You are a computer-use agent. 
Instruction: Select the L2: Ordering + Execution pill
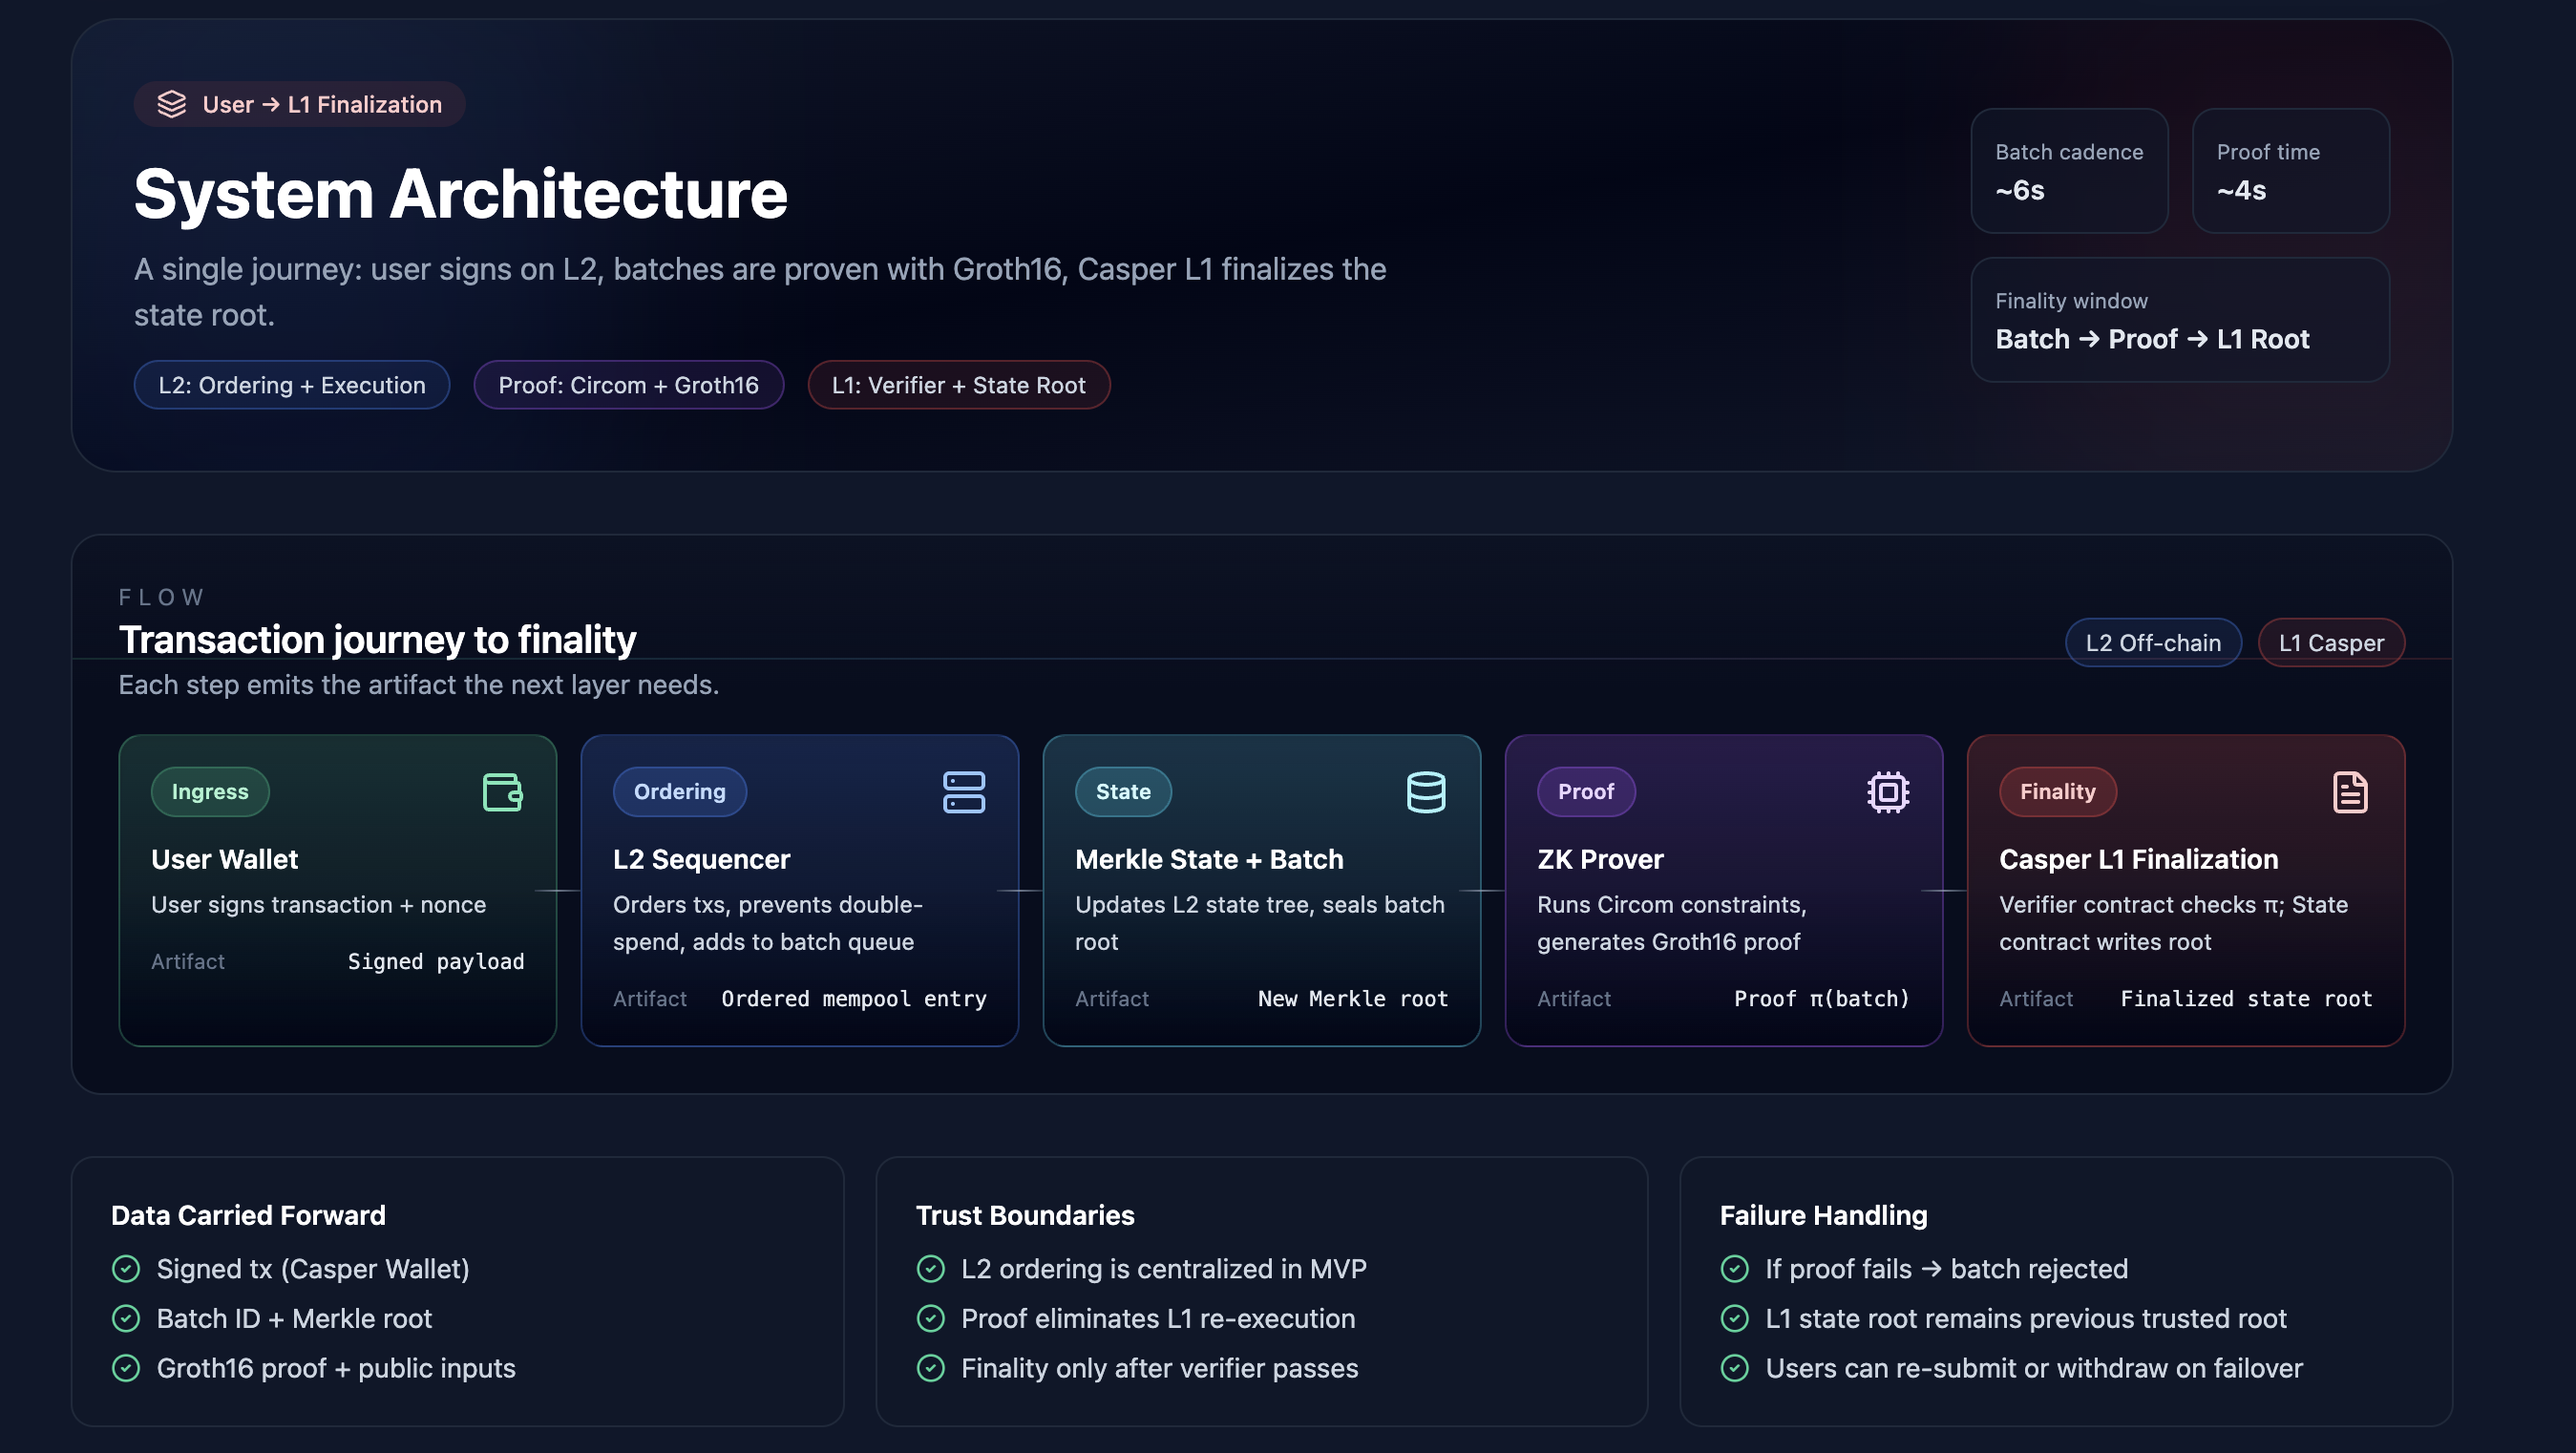click(x=292, y=385)
